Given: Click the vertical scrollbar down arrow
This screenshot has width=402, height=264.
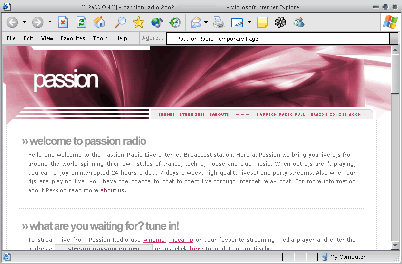Looking at the screenshot, I should 395,245.
